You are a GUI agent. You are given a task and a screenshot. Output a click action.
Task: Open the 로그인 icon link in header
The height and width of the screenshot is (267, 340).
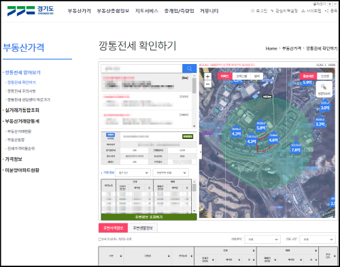click(259, 11)
